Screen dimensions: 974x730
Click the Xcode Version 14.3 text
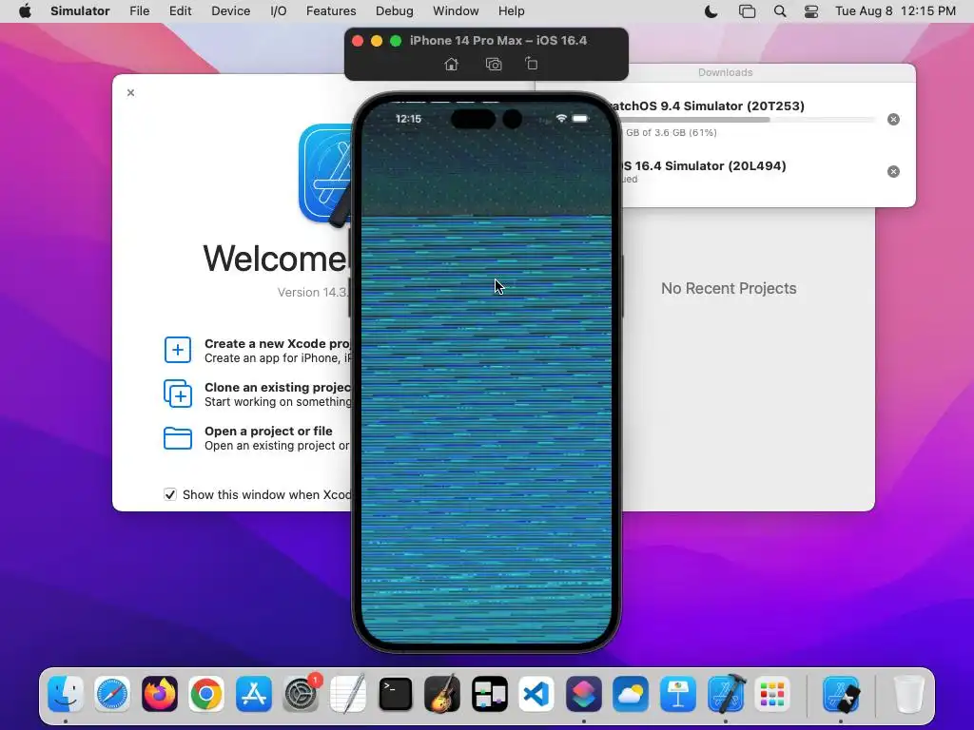[x=314, y=293]
